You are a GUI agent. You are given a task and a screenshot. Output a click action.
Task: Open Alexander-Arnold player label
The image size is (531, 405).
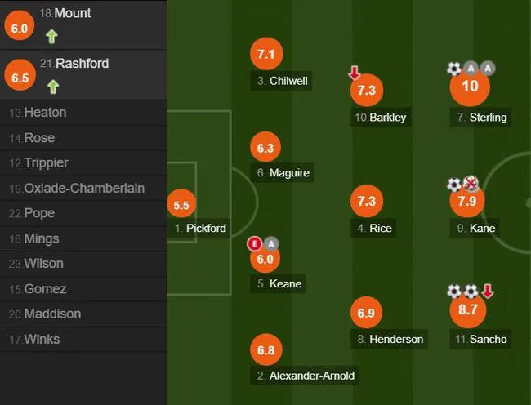pos(305,376)
